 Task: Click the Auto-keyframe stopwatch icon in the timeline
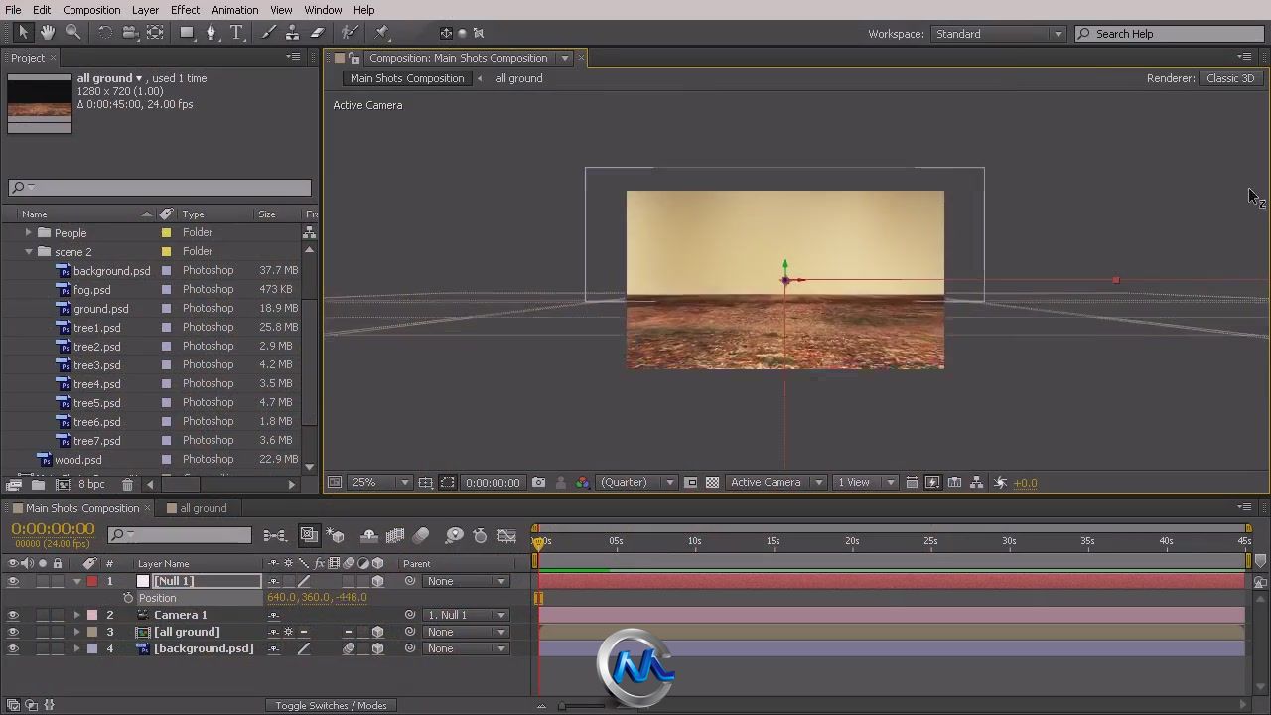tap(481, 536)
